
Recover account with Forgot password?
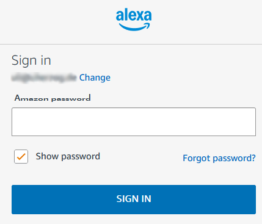219,158
